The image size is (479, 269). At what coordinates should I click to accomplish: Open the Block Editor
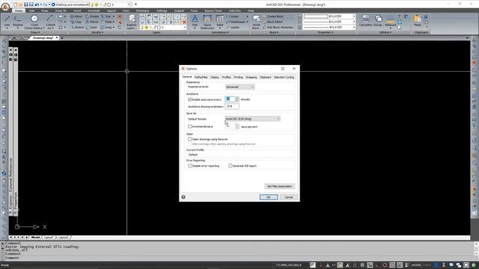pyautogui.click(x=273, y=22)
